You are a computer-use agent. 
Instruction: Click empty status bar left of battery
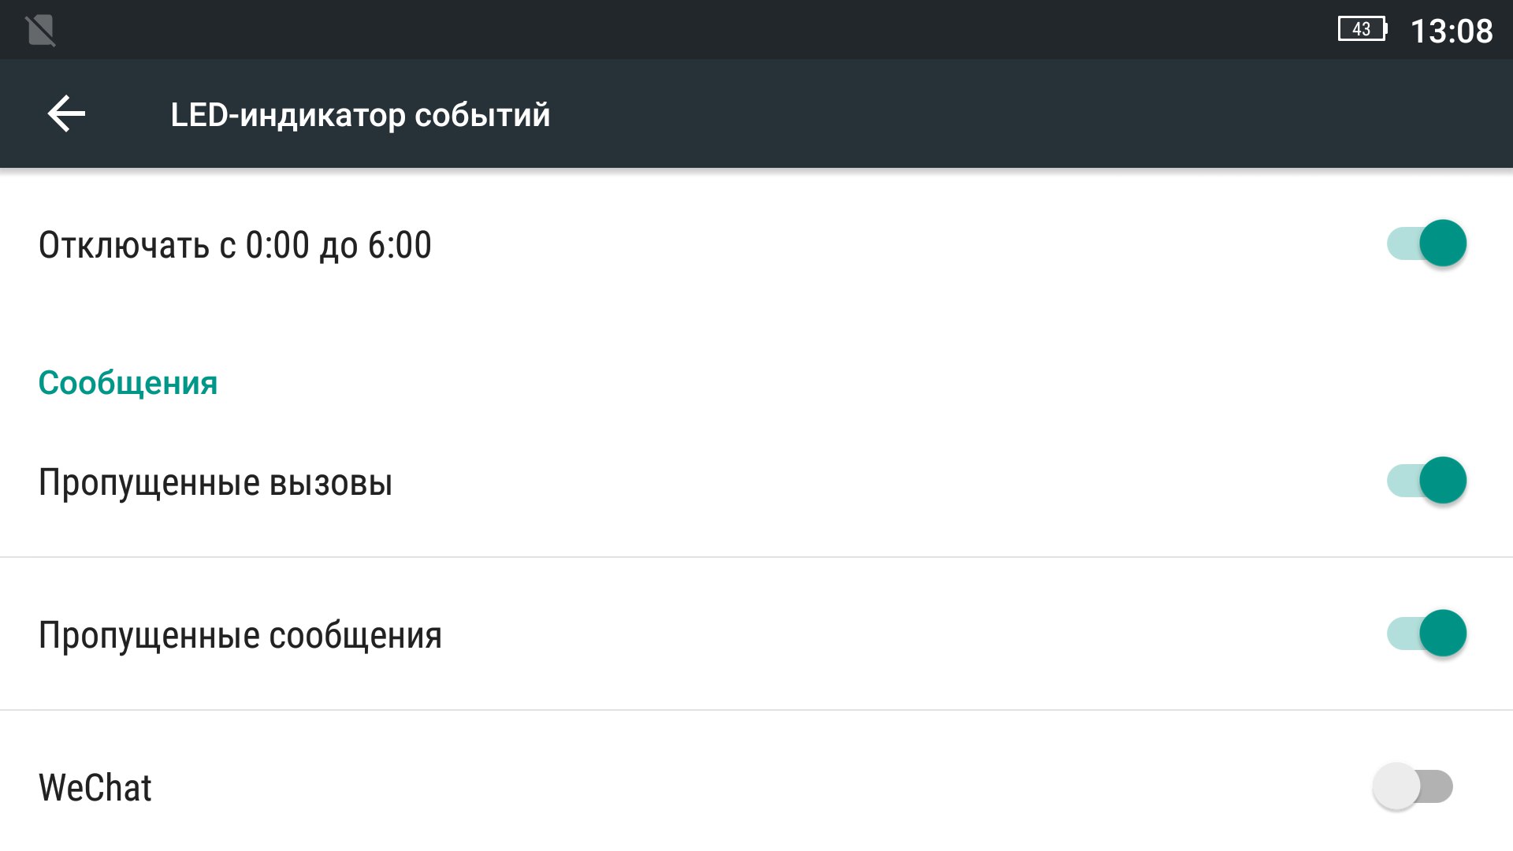tap(709, 30)
